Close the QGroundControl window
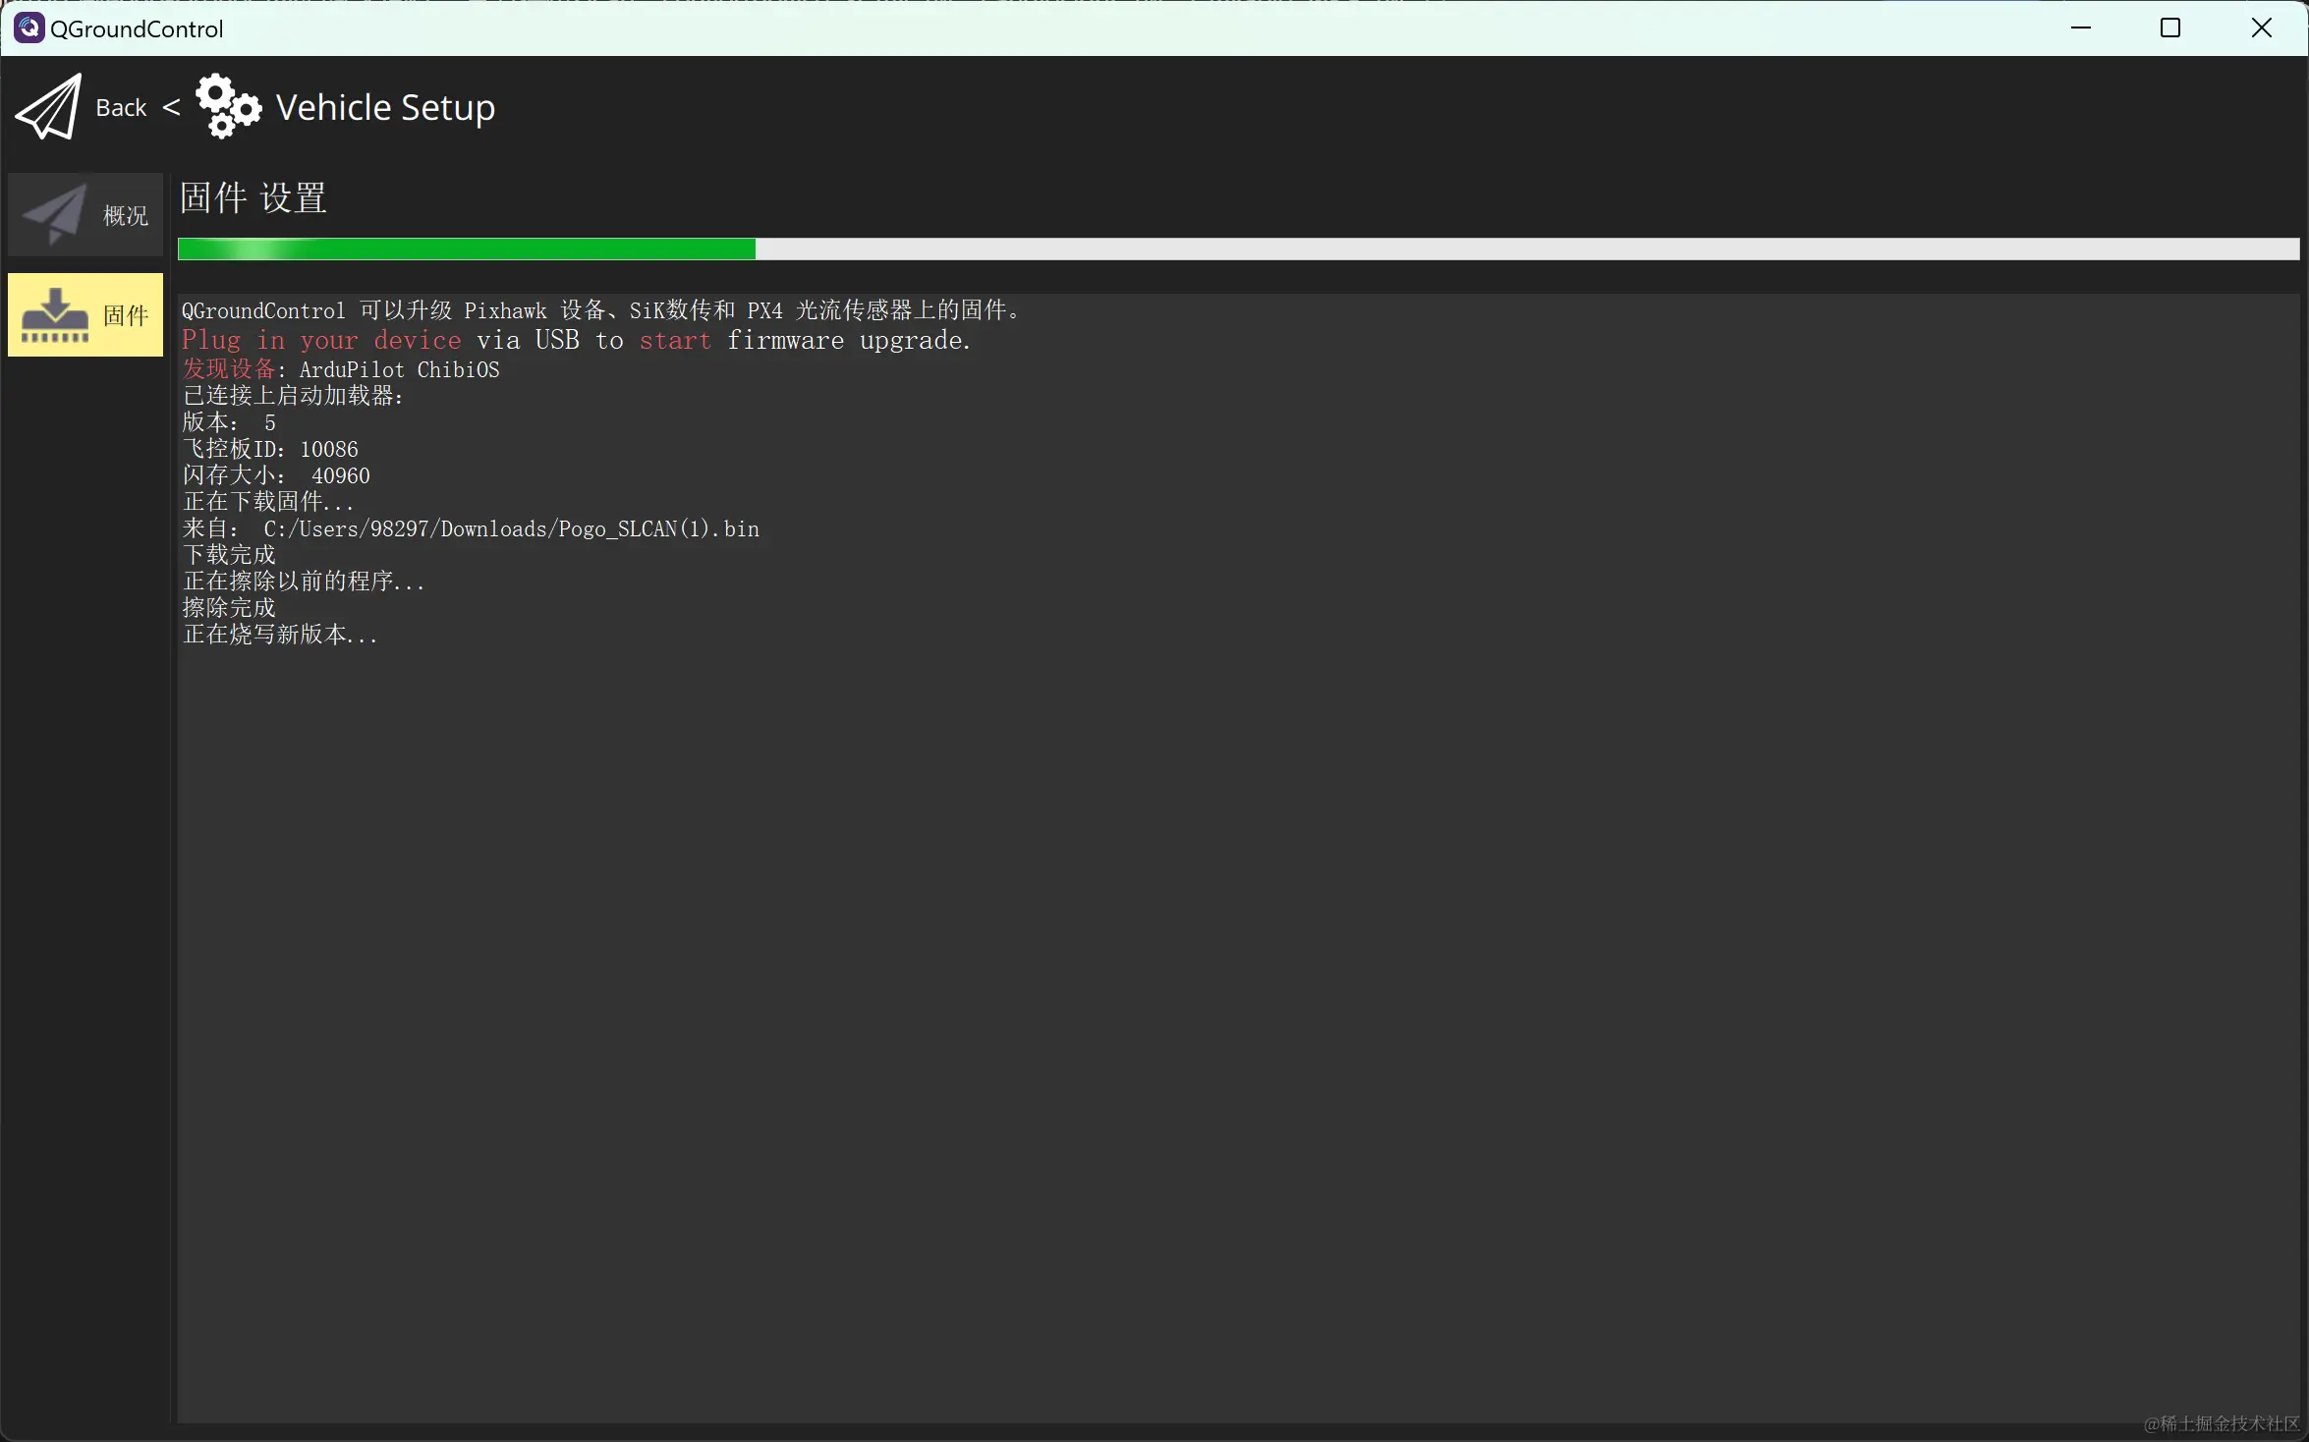The width and height of the screenshot is (2309, 1442). click(x=2261, y=28)
